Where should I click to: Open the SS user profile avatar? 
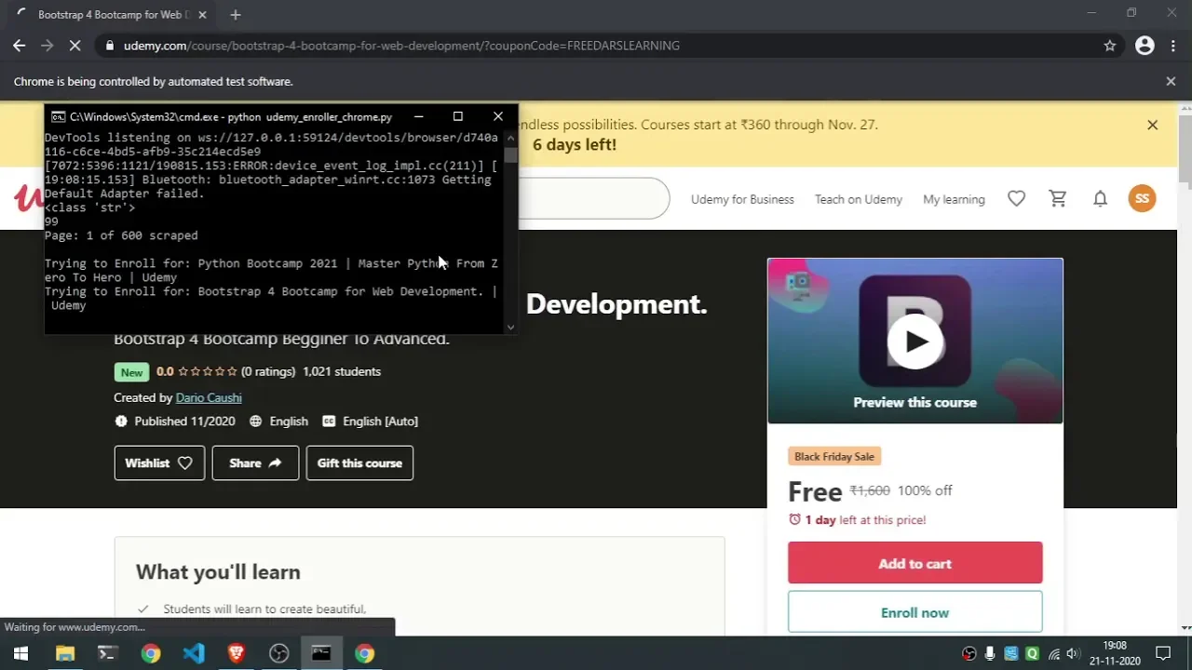(x=1142, y=198)
